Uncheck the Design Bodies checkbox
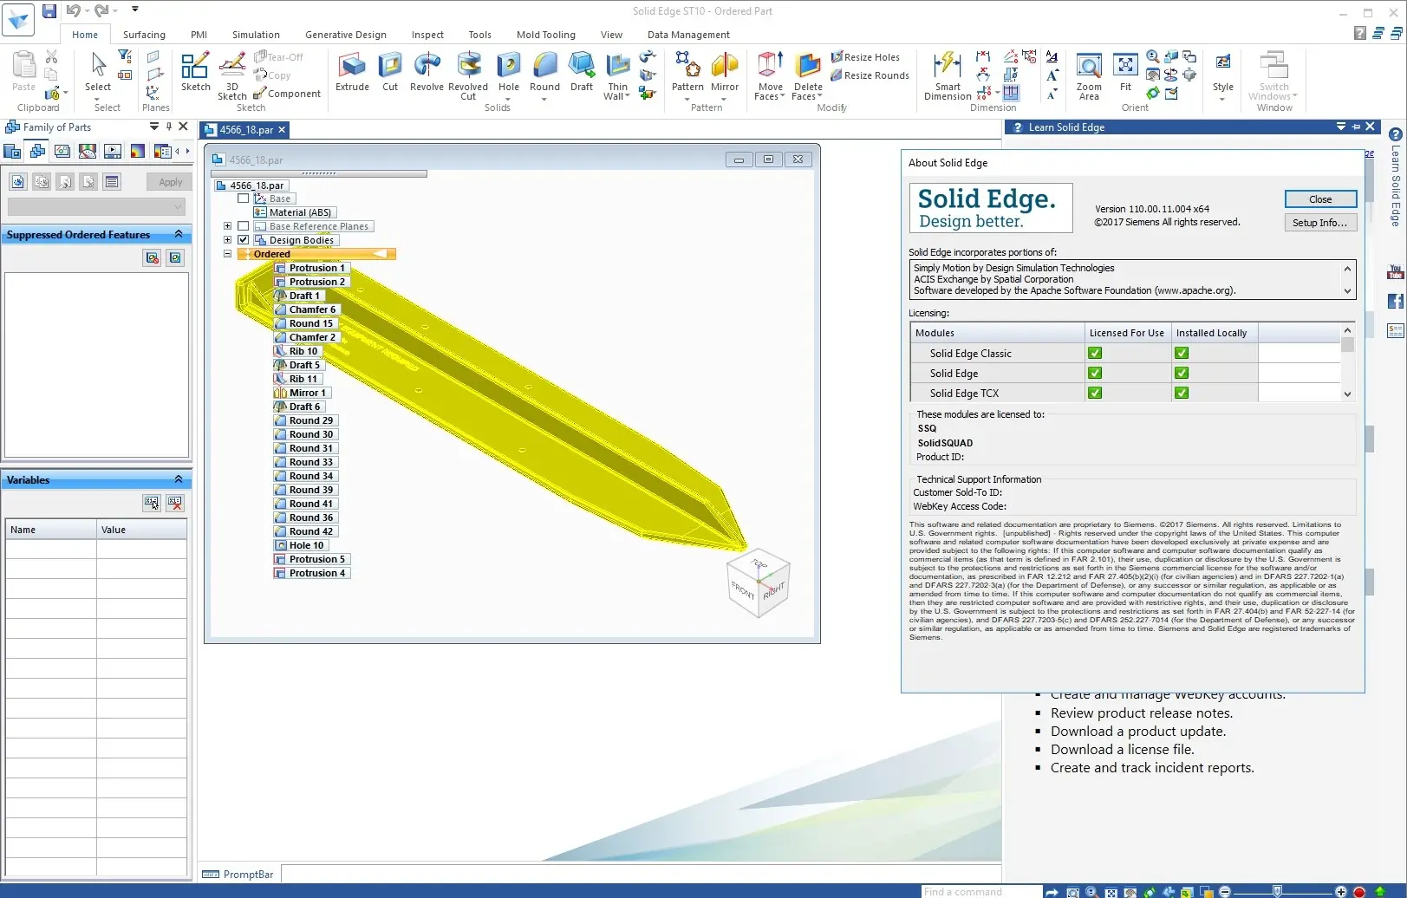Image resolution: width=1407 pixels, height=898 pixels. (244, 240)
